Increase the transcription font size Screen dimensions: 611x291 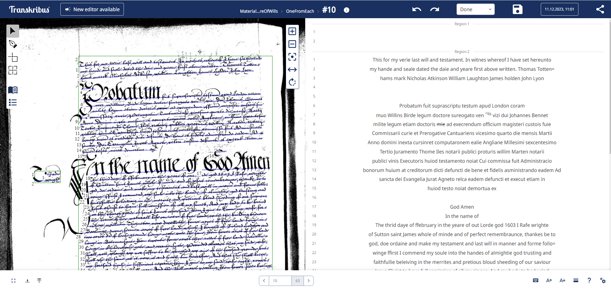(x=549, y=280)
